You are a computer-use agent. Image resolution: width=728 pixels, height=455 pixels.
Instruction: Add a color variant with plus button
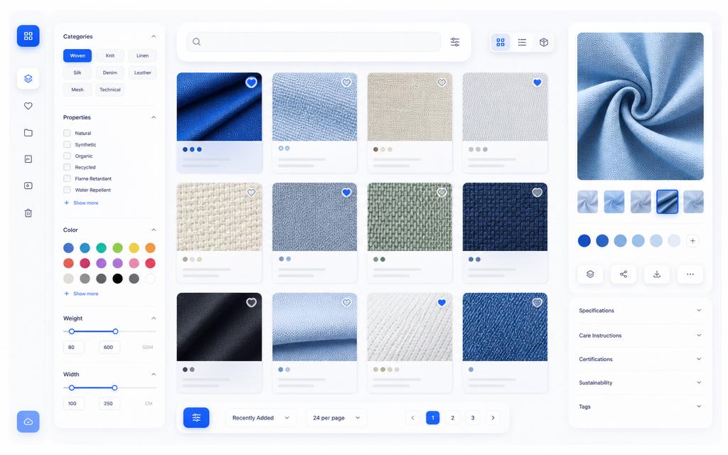pyautogui.click(x=692, y=240)
